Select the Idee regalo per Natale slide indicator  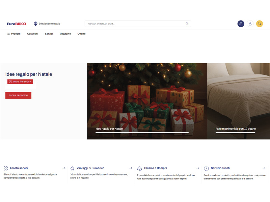(142, 133)
